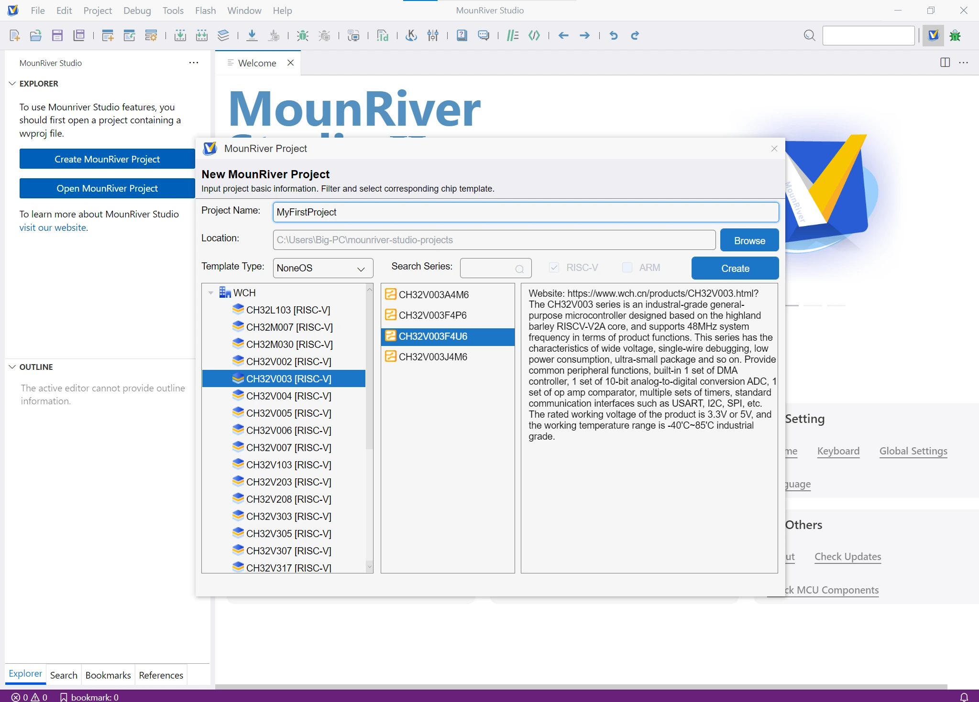This screenshot has height=702, width=979.
Task: Collapse the EXPLORER section
Action: 12,84
